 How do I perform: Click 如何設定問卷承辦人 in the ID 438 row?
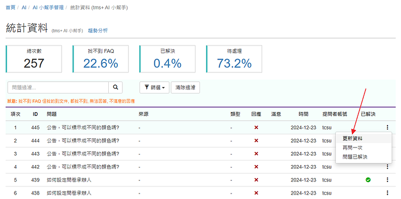[69, 193]
